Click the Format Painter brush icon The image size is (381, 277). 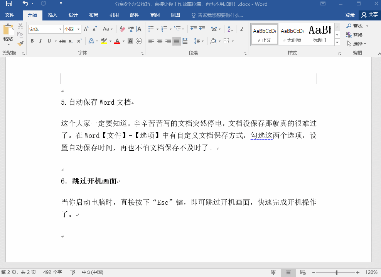(x=20, y=44)
